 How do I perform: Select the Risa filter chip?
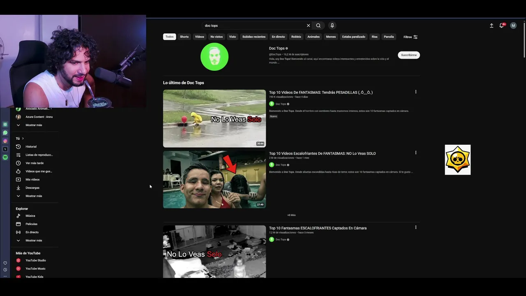374,37
